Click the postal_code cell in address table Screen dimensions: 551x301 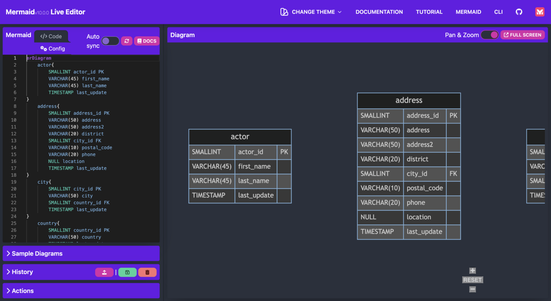point(425,188)
